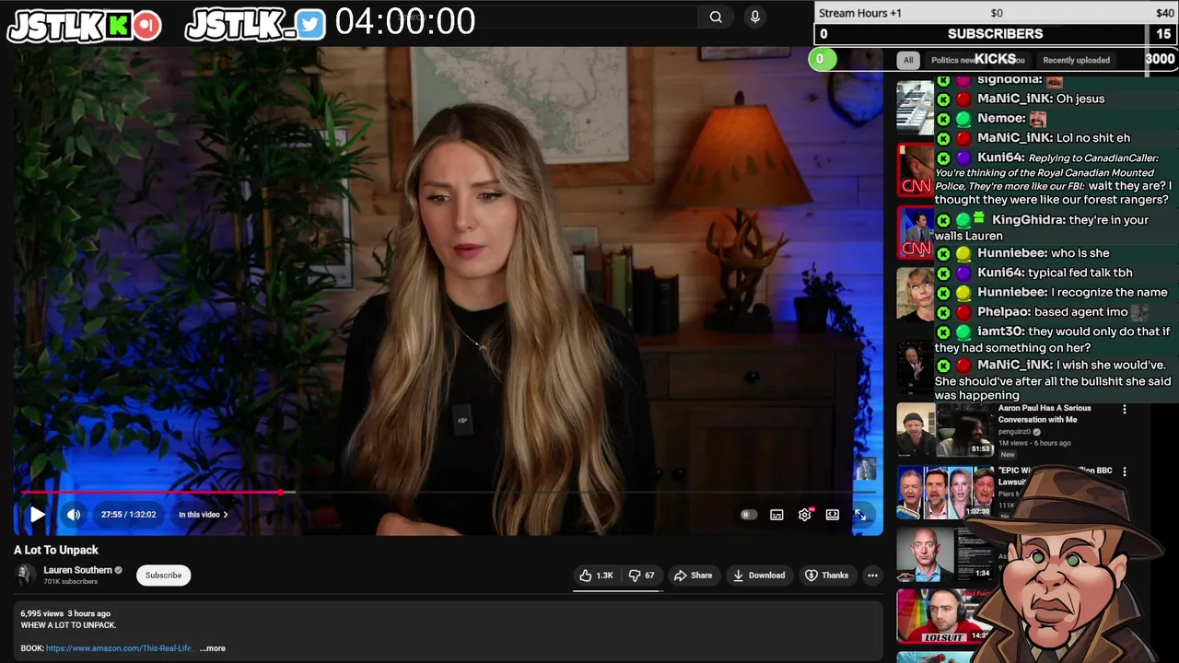1179x663 pixels.
Task: Toggle the autoplay switch in player
Action: pos(748,515)
